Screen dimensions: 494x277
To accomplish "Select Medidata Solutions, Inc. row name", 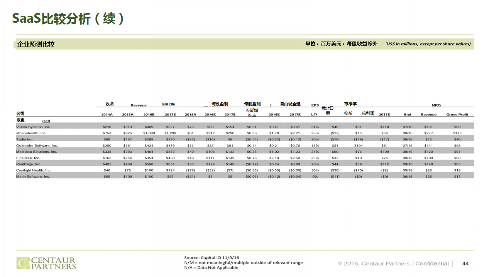I will 37,152.
